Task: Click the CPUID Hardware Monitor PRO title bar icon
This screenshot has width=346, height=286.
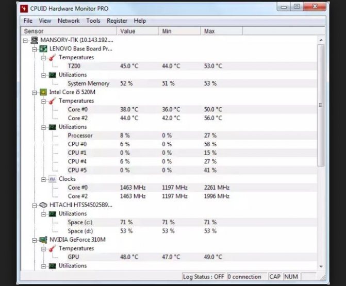Action: click(24, 9)
